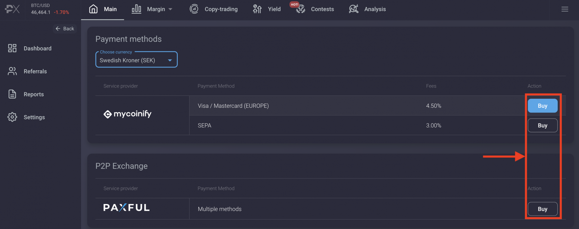The width and height of the screenshot is (579, 229).
Task: Buy with Visa / Mastercard (EUROPE)
Action: [x=542, y=106]
